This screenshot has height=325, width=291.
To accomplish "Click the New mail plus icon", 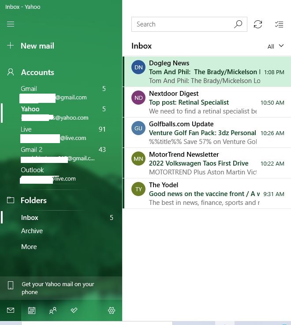I will (10, 45).
